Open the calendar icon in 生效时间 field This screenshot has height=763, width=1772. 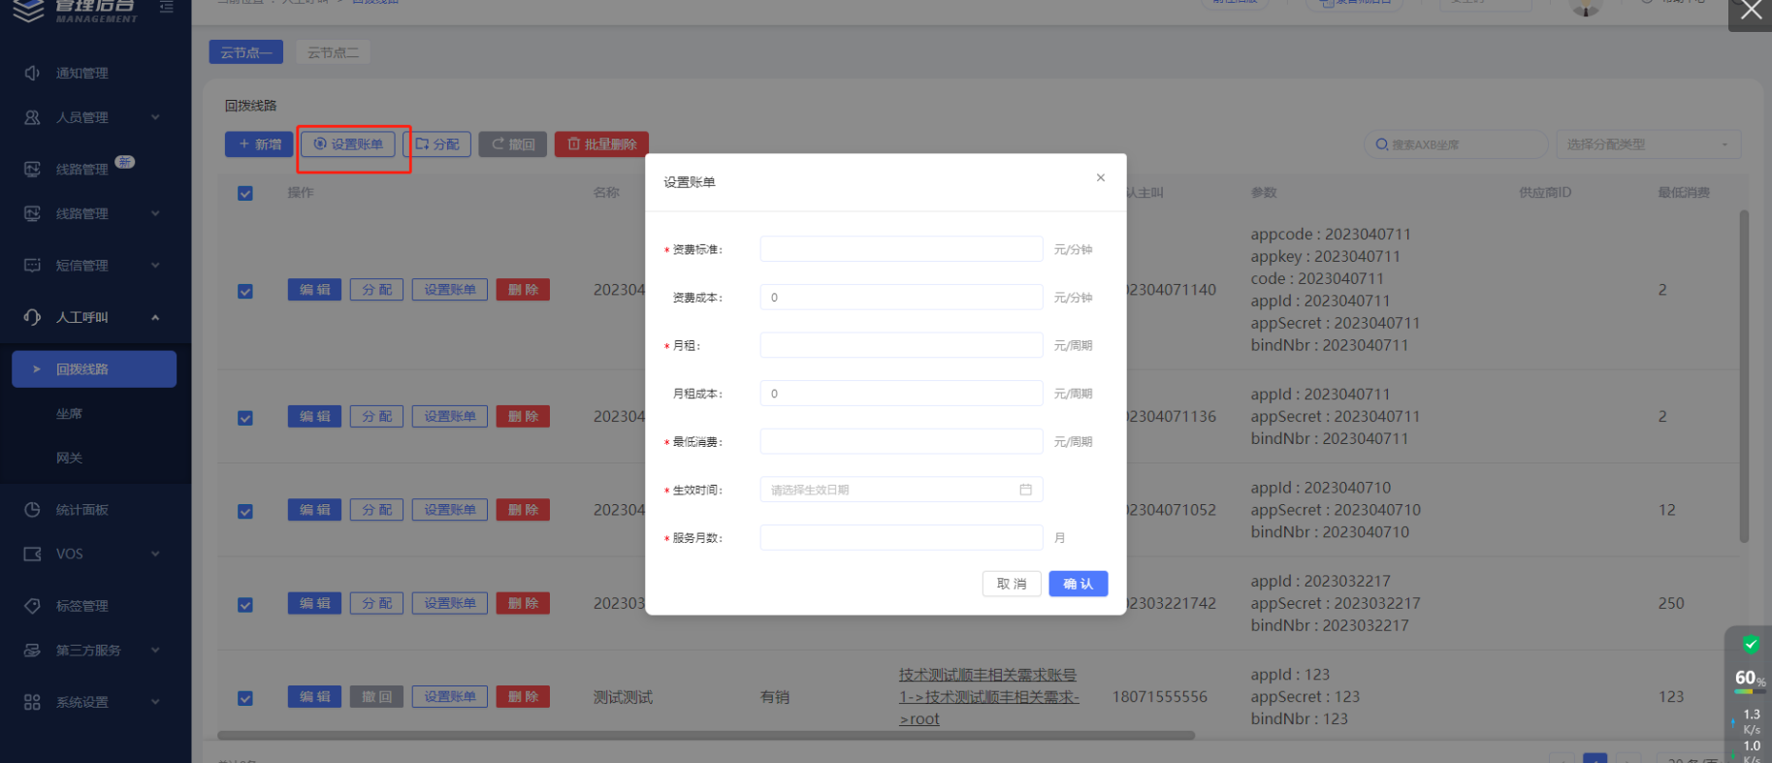[1025, 490]
